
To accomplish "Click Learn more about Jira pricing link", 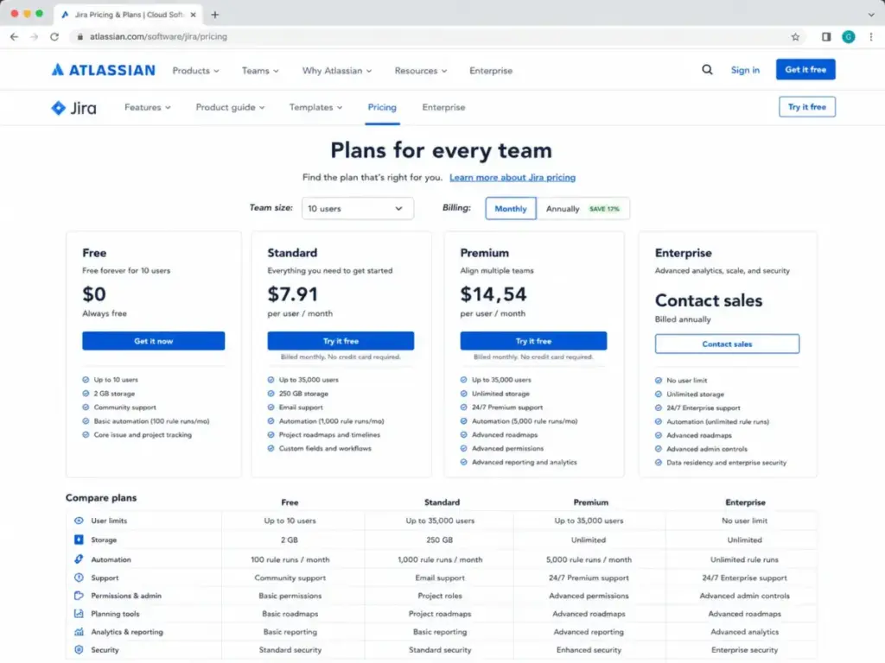I will click(x=513, y=177).
